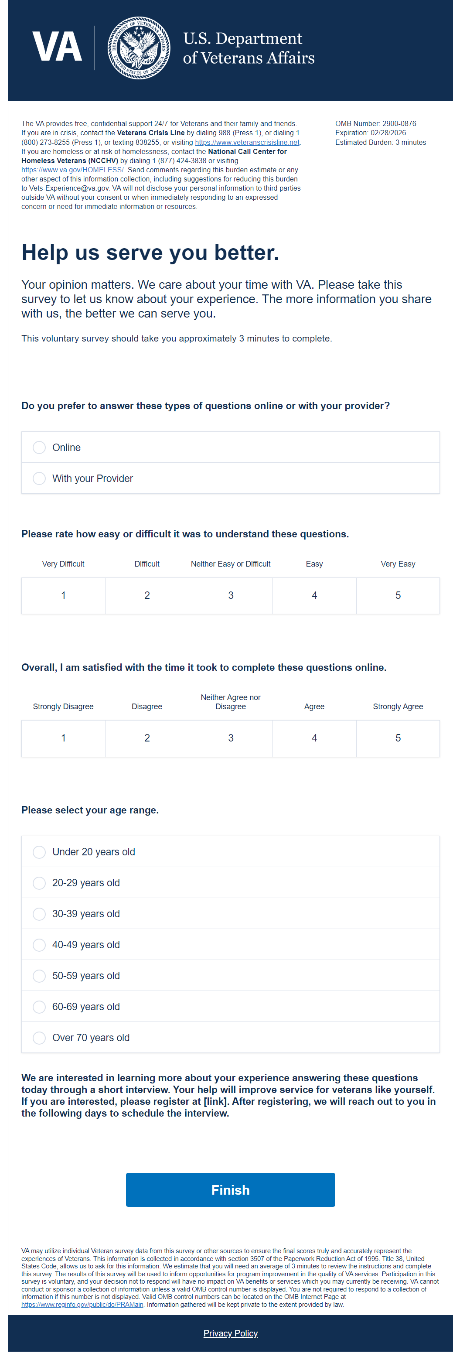This screenshot has height=1353, width=453.
Task: Select the Online radio option
Action: pos(39,448)
